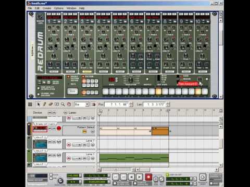Viewport: 250px width, 187px height.
Task: Toggle Enable Pattern Section on Redrum
Action: pyautogui.click(x=68, y=76)
